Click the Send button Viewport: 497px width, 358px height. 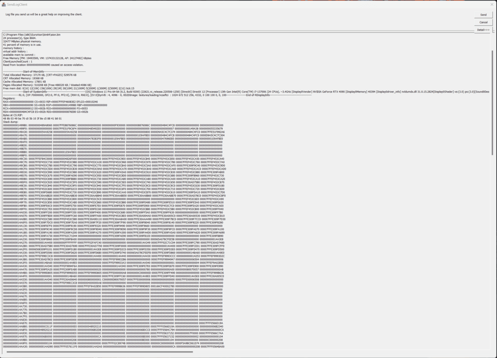(x=483, y=15)
